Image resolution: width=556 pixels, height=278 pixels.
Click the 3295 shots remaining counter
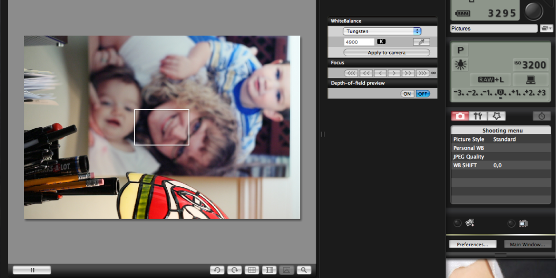click(502, 13)
